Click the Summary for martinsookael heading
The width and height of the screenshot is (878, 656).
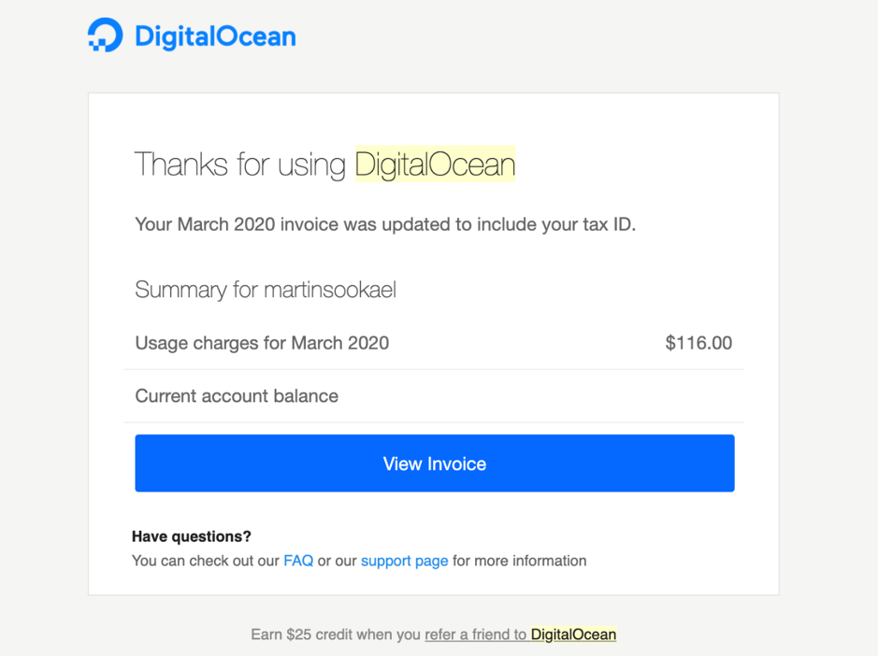click(x=266, y=290)
